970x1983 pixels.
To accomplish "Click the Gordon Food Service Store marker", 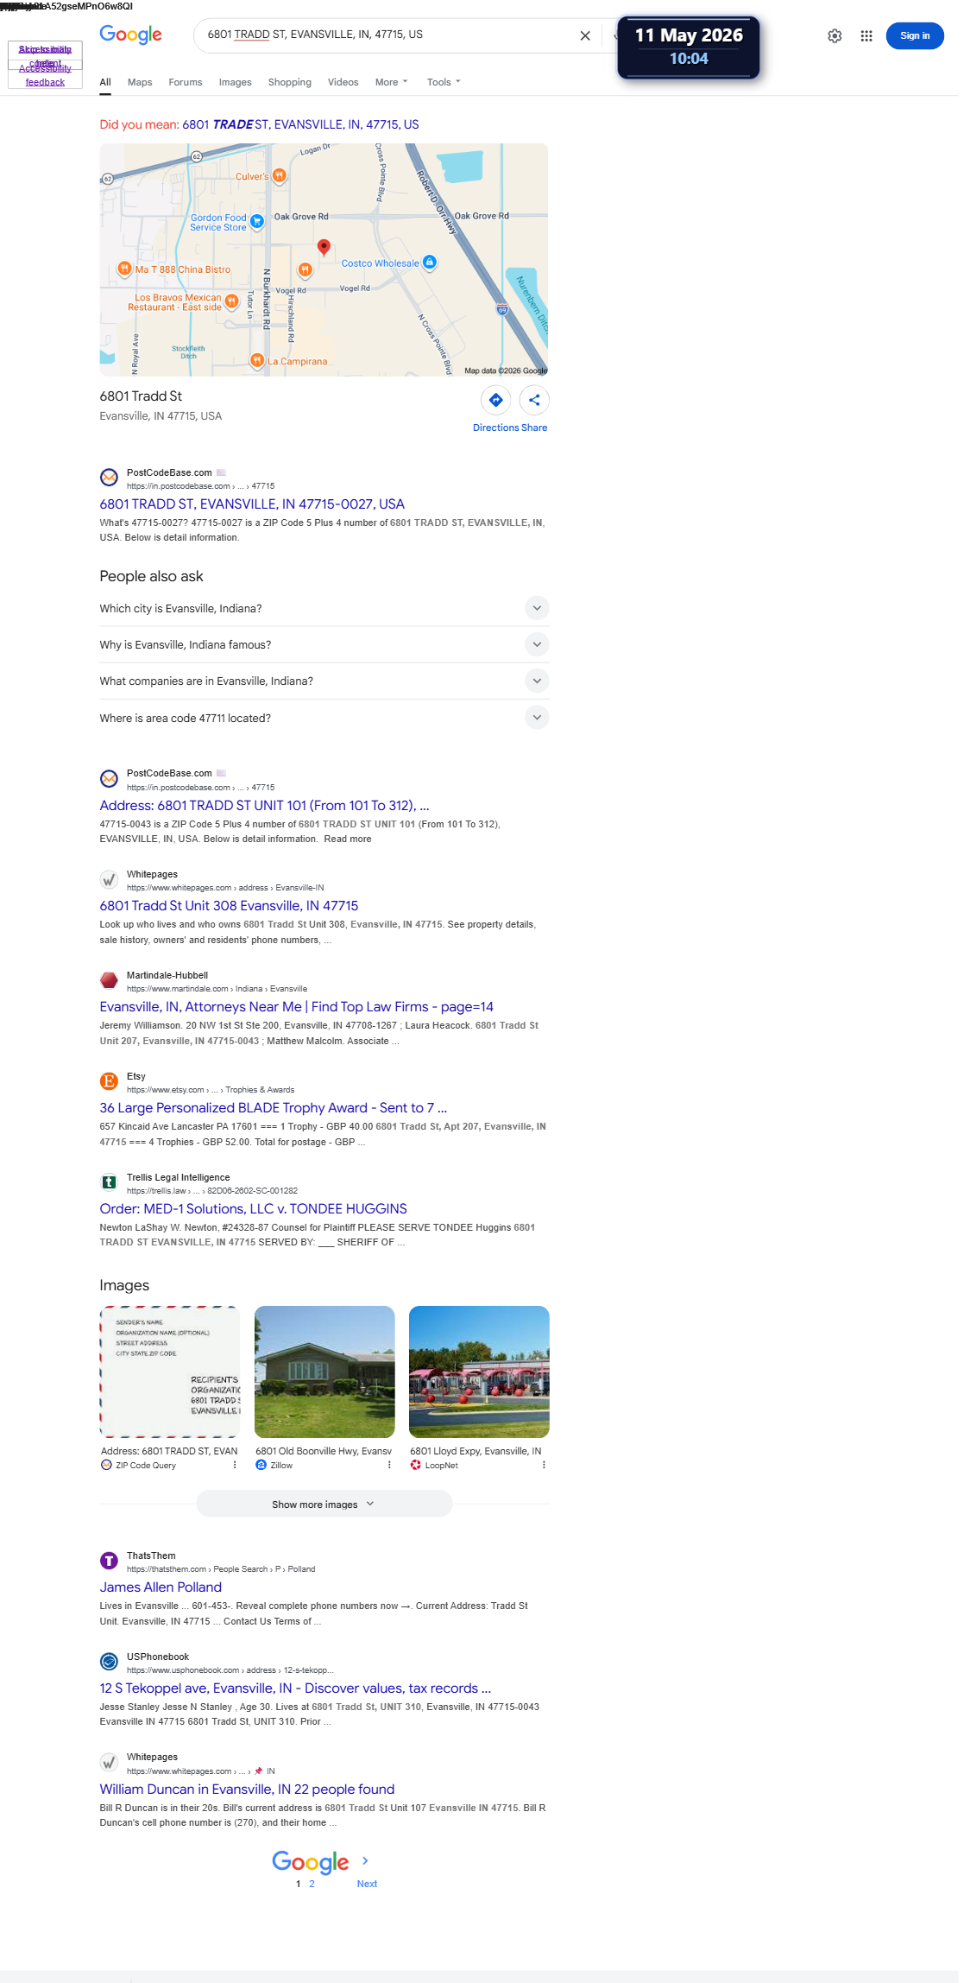I will coord(256,222).
